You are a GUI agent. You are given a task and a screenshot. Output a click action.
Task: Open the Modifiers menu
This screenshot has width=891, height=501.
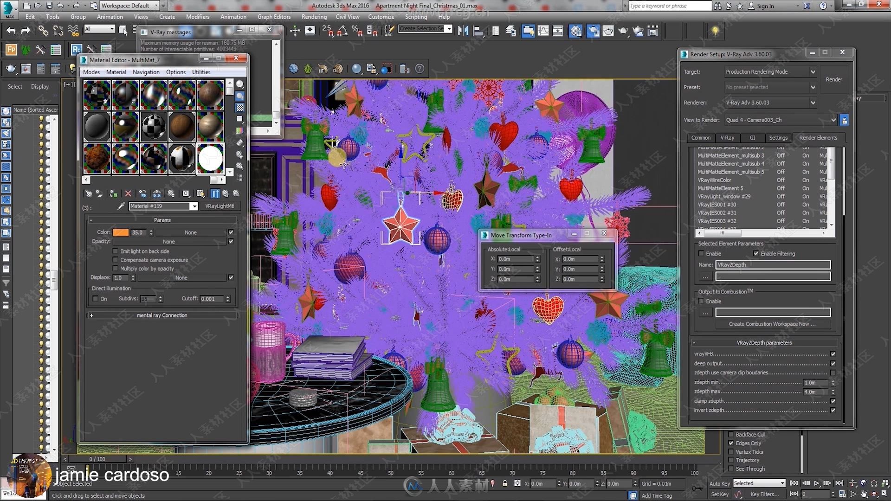198,17
